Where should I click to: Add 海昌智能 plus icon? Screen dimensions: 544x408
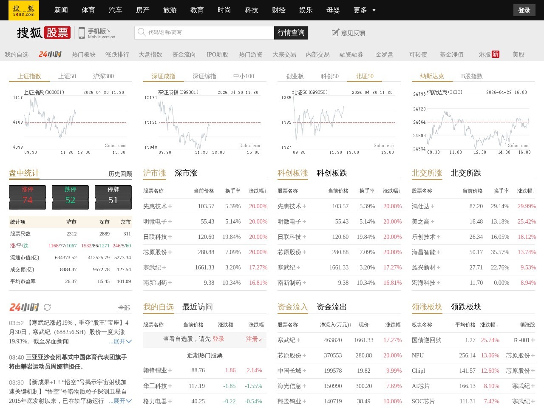[x=439, y=252]
